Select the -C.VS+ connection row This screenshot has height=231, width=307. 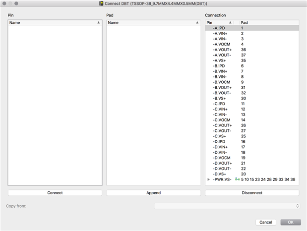[252, 136]
